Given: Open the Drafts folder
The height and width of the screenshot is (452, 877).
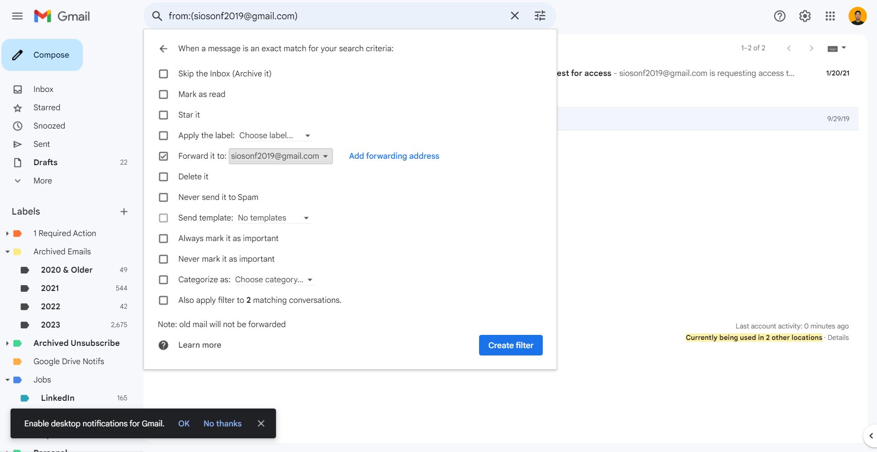Looking at the screenshot, I should point(45,162).
